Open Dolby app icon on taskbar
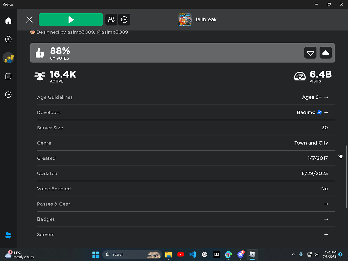This screenshot has height=261, width=348. point(216,255)
